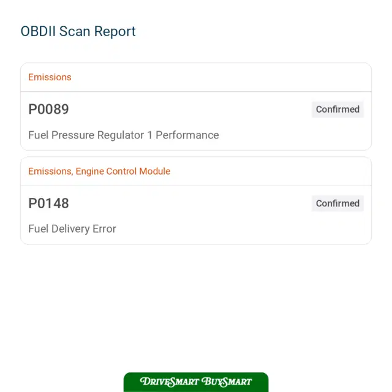Click the word Performance in P0089 description
The width and height of the screenshot is (392, 392).
point(187,135)
